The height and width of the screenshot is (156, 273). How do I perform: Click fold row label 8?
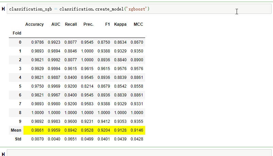(20, 113)
